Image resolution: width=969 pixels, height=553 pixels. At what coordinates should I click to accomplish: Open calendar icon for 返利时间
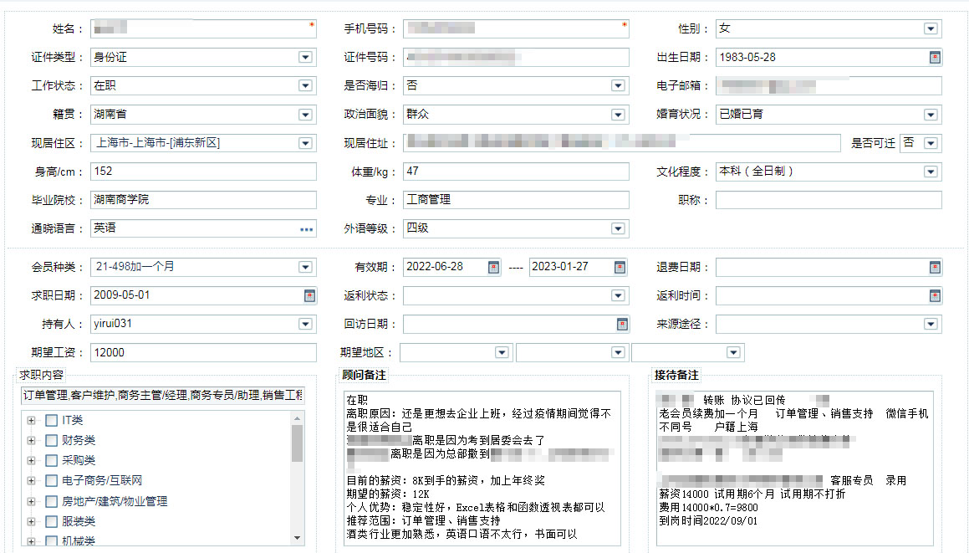pyautogui.click(x=935, y=295)
